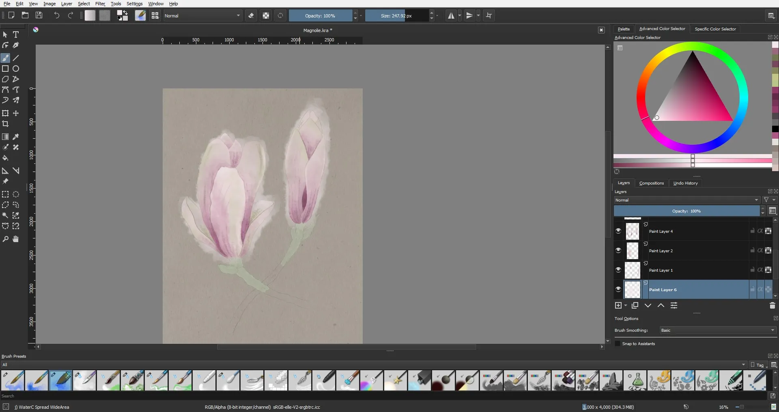Delete layer with trash icon

click(x=772, y=306)
